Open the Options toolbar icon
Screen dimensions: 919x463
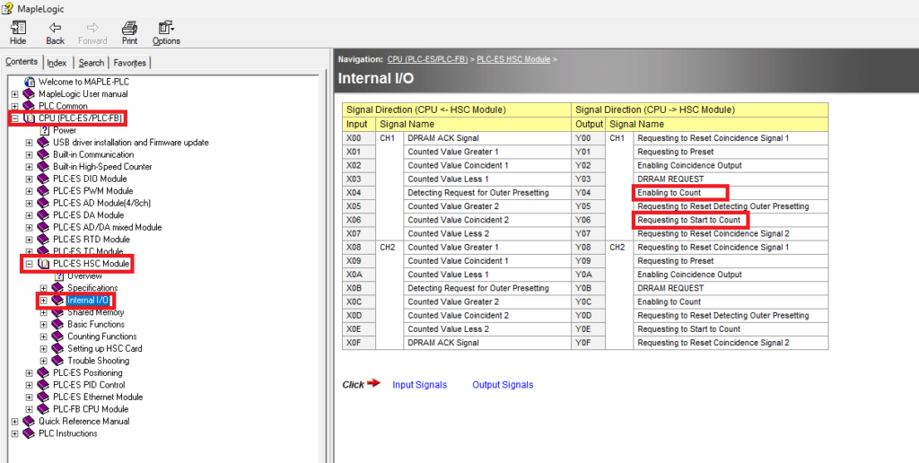click(166, 28)
